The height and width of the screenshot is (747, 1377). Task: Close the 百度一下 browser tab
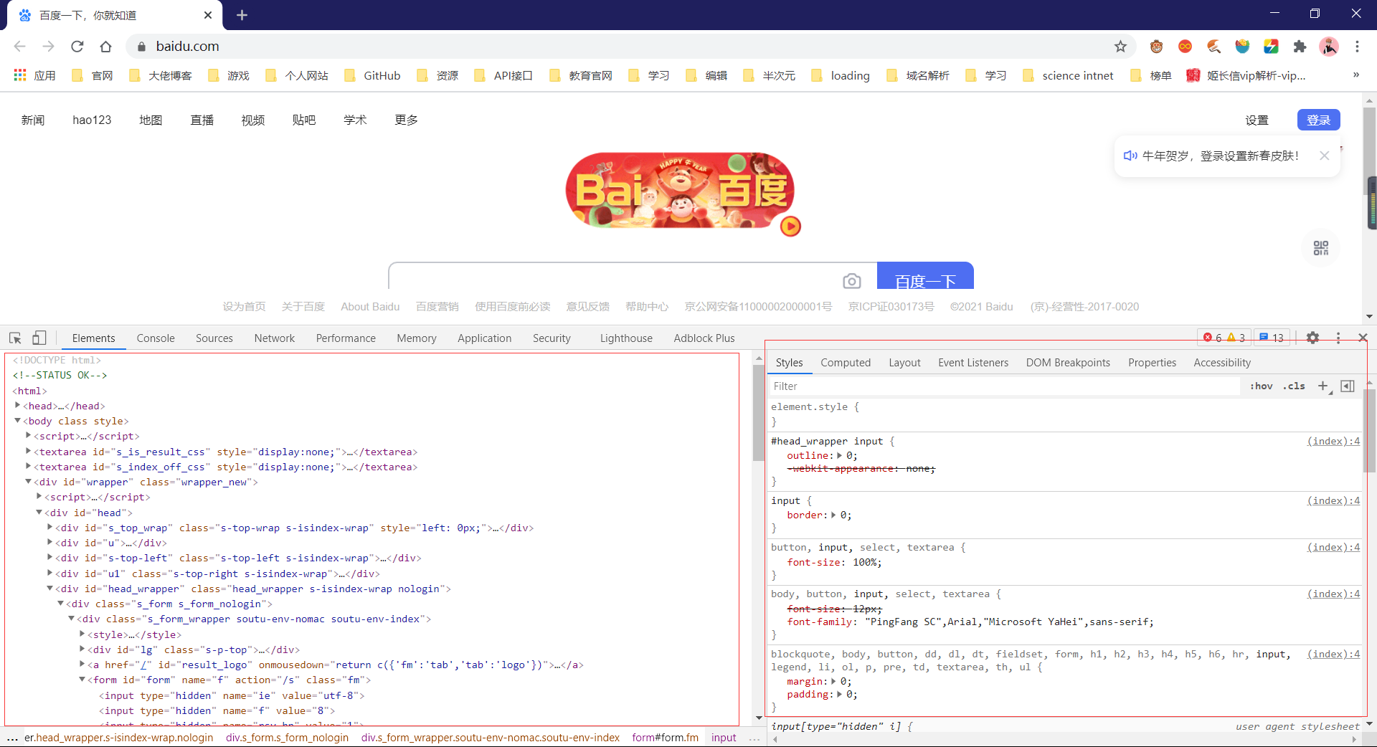click(x=208, y=15)
